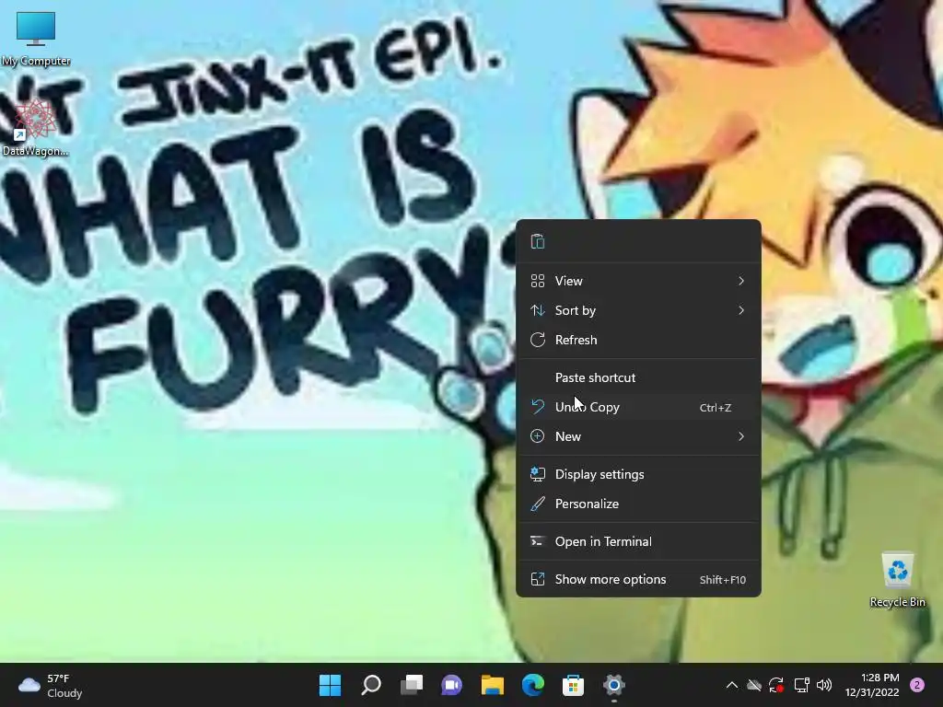Select Refresh in context menu
943x707 pixels.
pos(639,340)
